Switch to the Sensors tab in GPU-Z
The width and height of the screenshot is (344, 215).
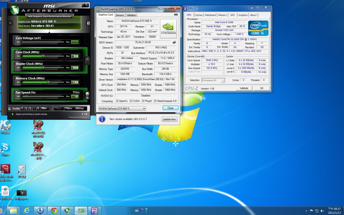[120, 15]
